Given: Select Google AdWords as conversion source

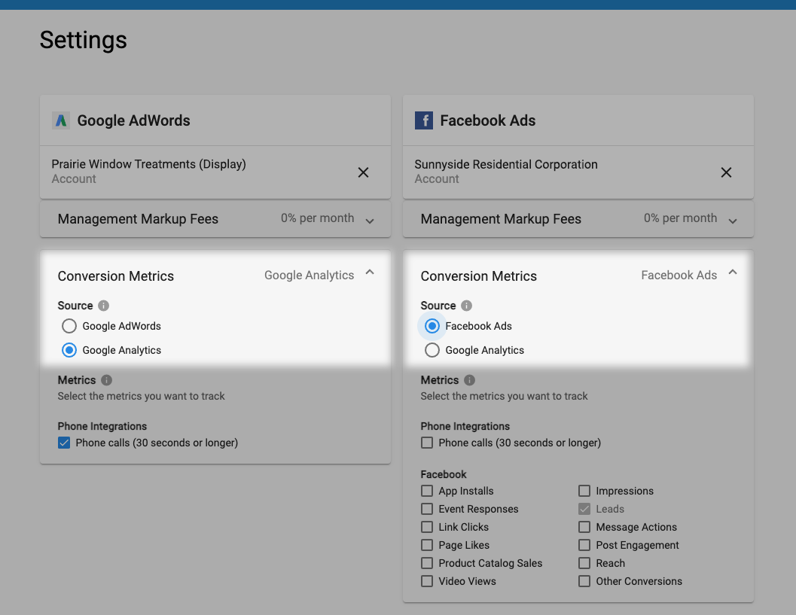Looking at the screenshot, I should pos(69,326).
